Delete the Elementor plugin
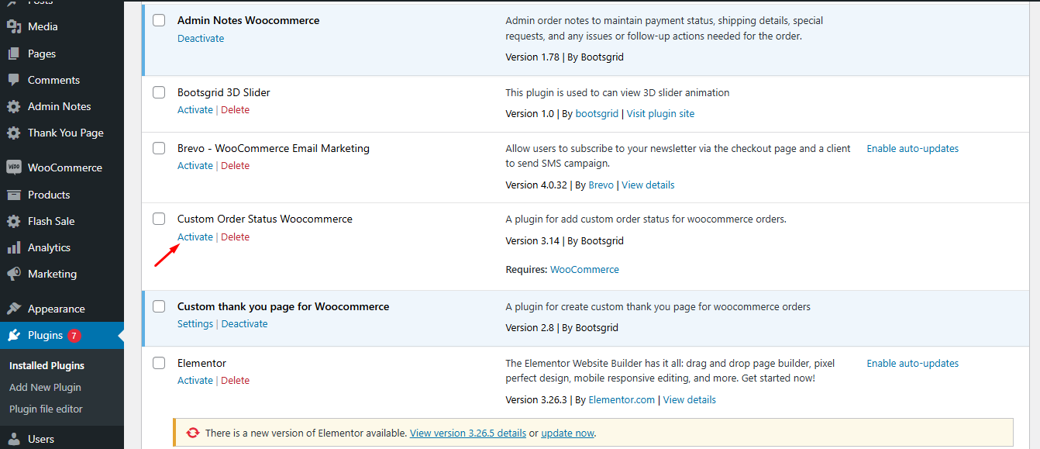Image resolution: width=1040 pixels, height=449 pixels. coord(236,380)
